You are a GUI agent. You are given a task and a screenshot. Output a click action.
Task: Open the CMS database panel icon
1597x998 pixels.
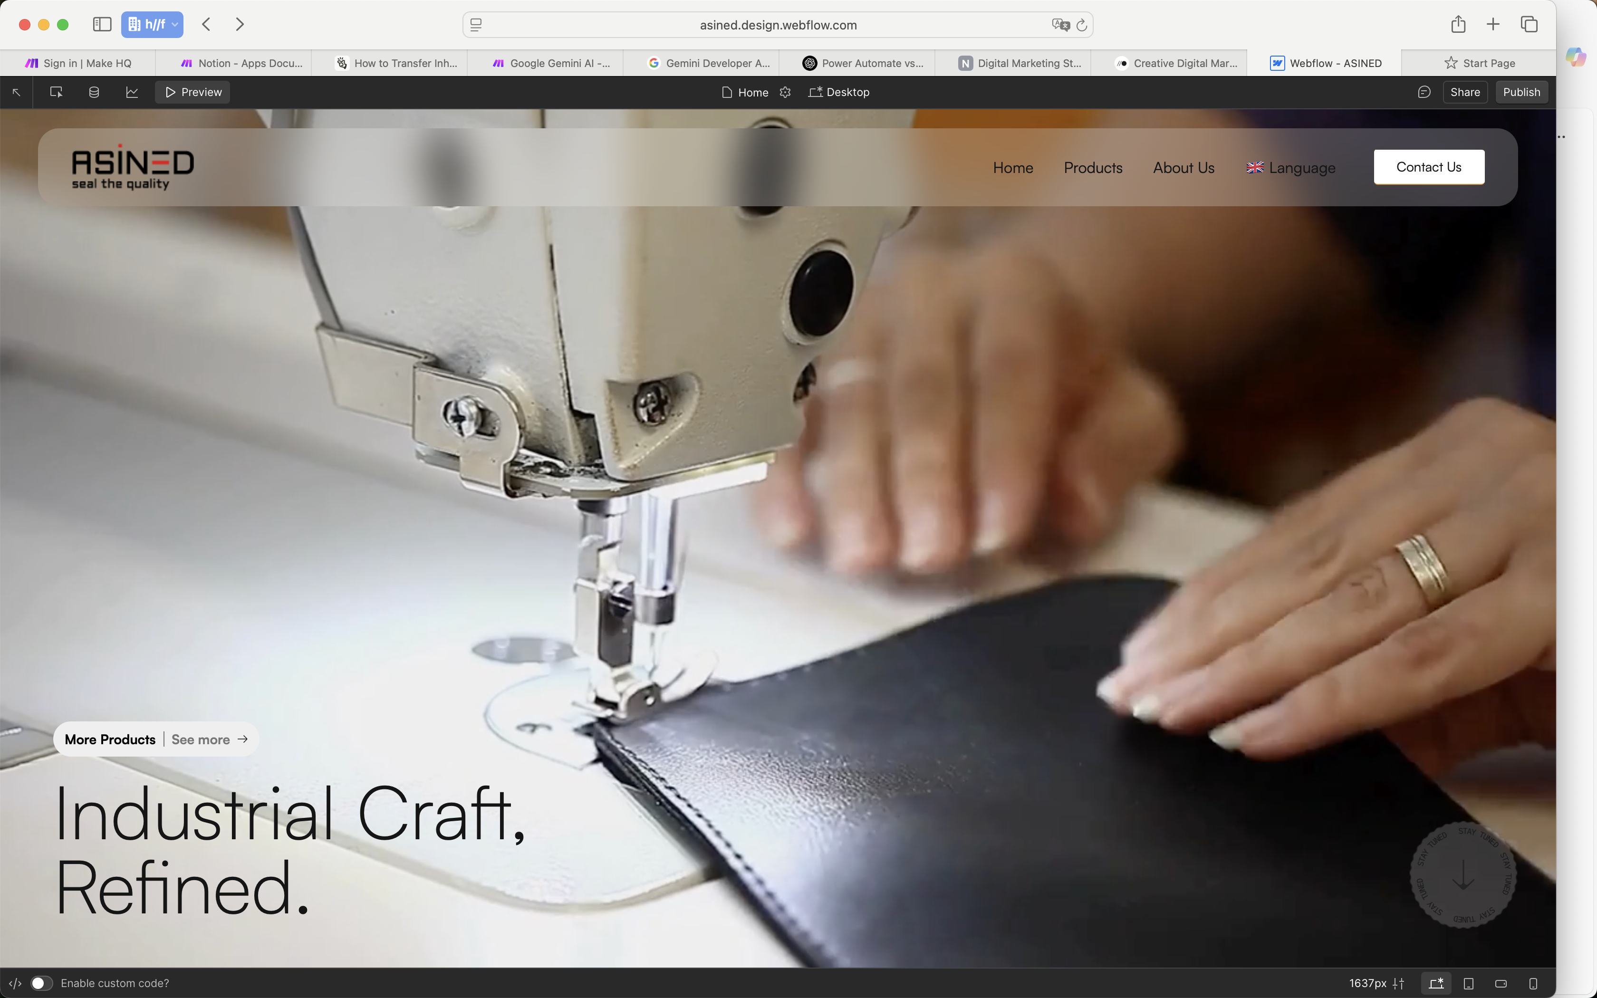(x=94, y=92)
